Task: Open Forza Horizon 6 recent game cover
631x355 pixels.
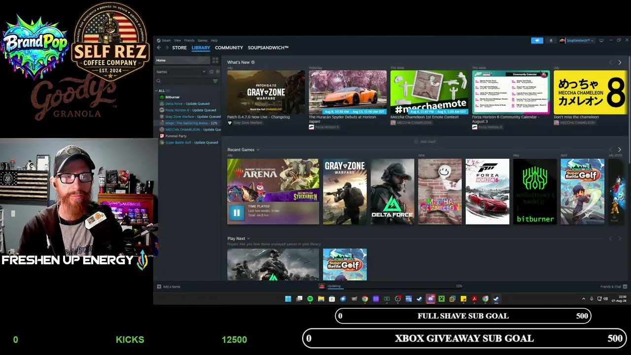Action: tap(488, 192)
